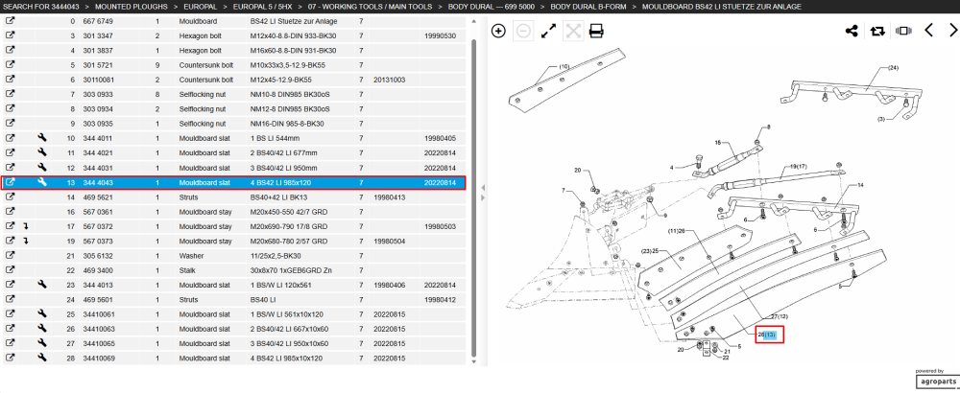The height and width of the screenshot is (393, 960).
Task: Expand replacement arrow on row 17 Mouldboard stay
Action: tap(26, 226)
